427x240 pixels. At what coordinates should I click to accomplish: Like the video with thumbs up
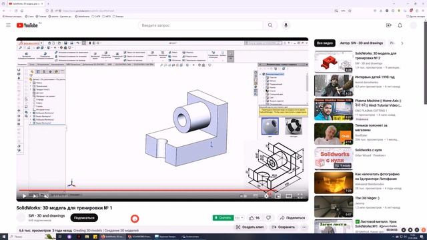254,218
